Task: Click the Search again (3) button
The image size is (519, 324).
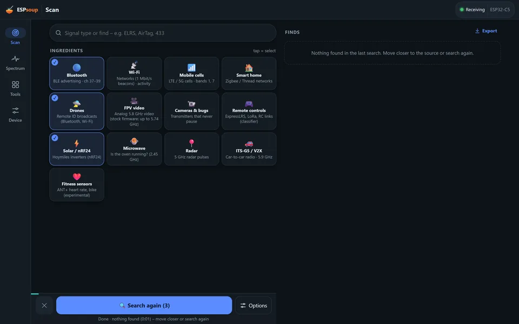Action: [144, 306]
